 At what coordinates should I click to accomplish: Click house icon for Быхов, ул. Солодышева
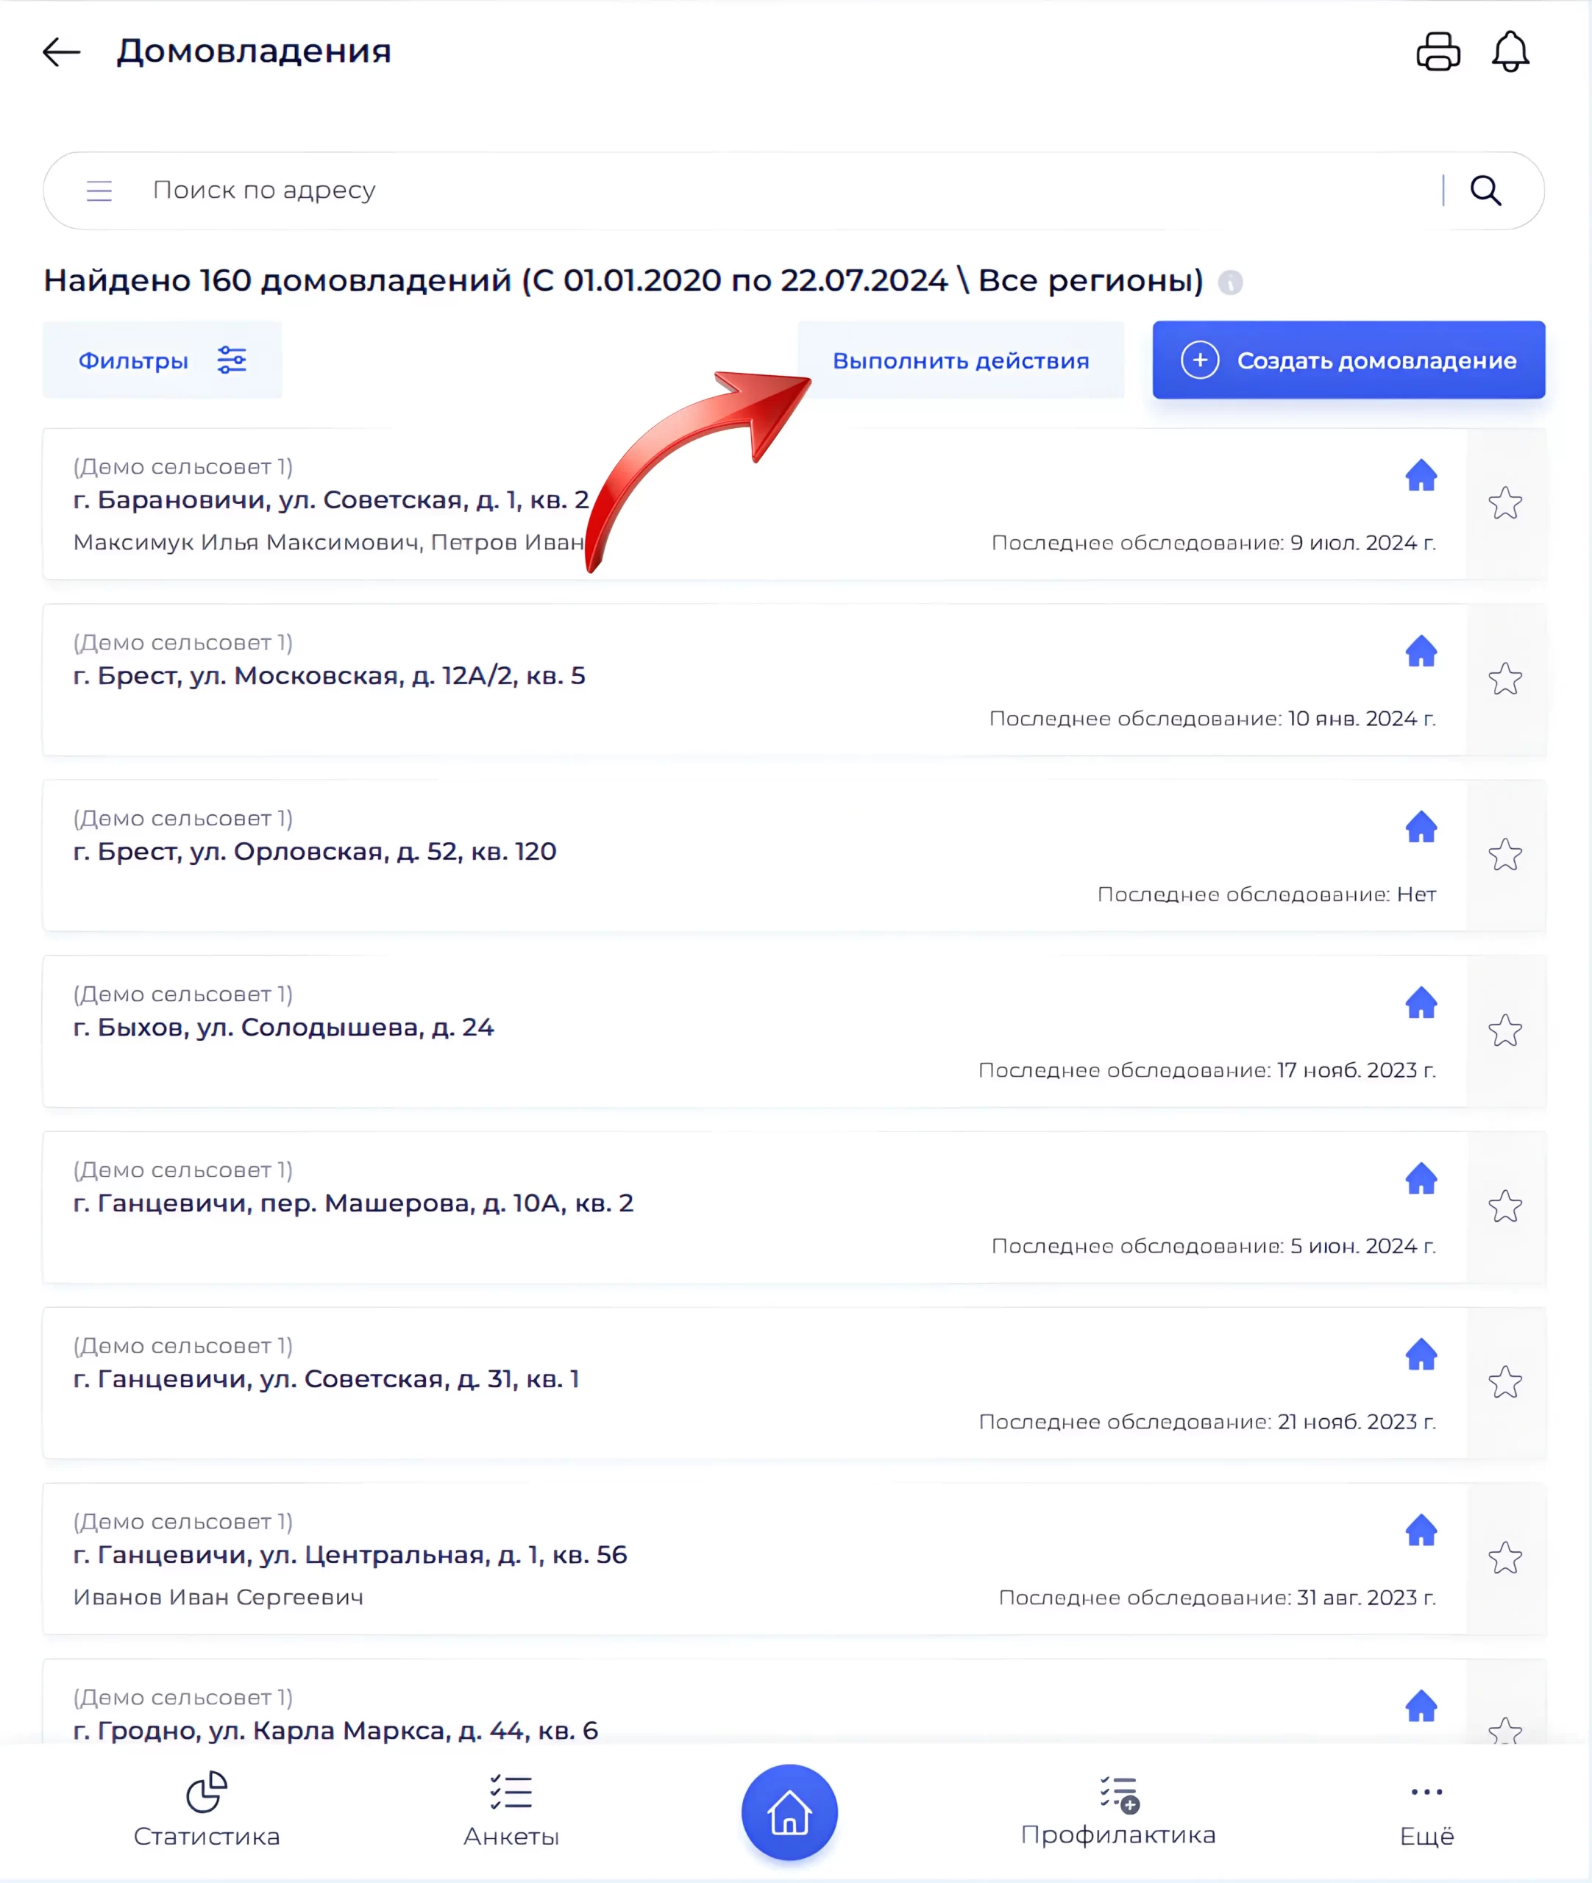click(x=1421, y=1003)
